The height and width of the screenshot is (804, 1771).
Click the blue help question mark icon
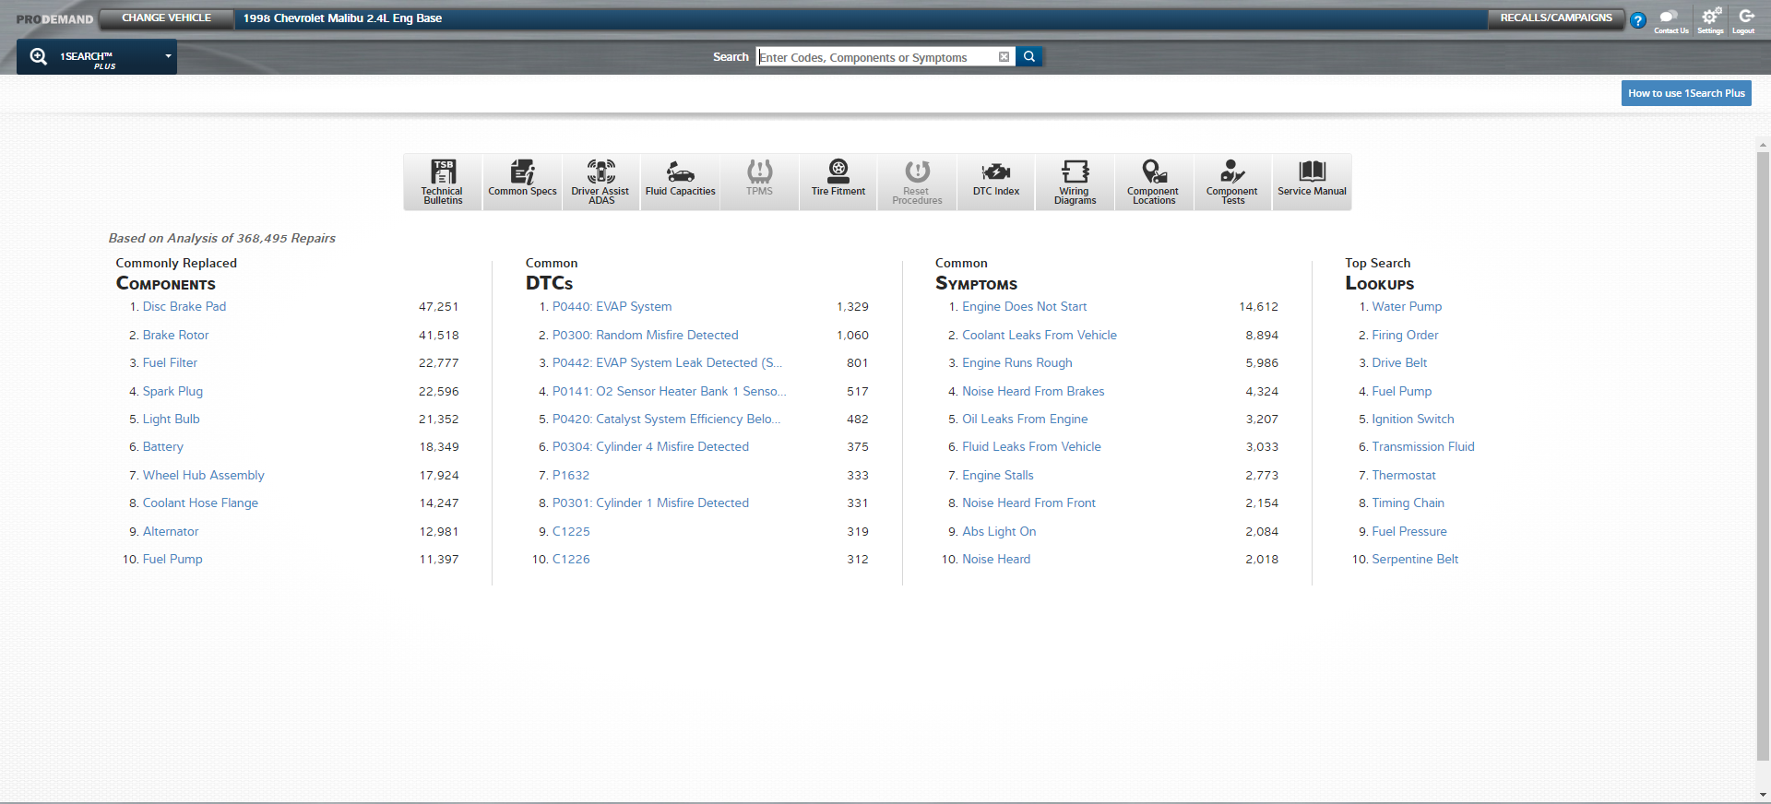(x=1638, y=20)
